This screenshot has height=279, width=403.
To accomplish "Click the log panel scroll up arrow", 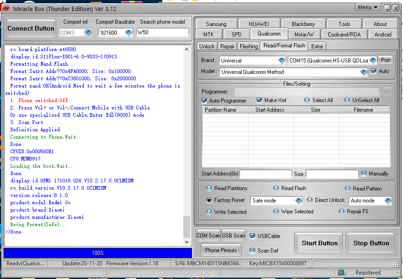I will pyautogui.click(x=186, y=49).
